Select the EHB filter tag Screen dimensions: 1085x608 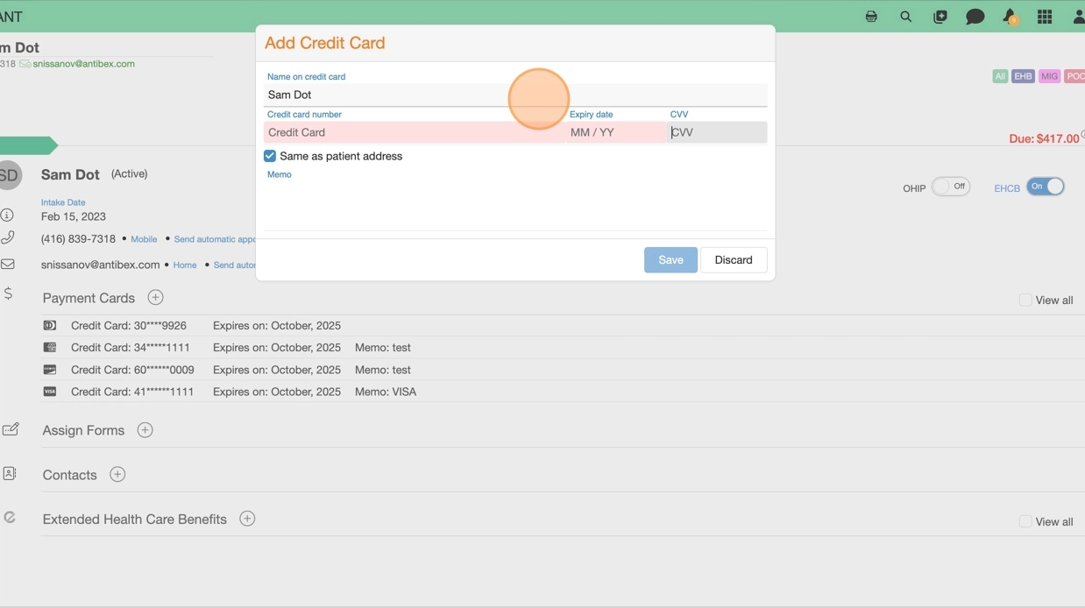tap(1023, 76)
